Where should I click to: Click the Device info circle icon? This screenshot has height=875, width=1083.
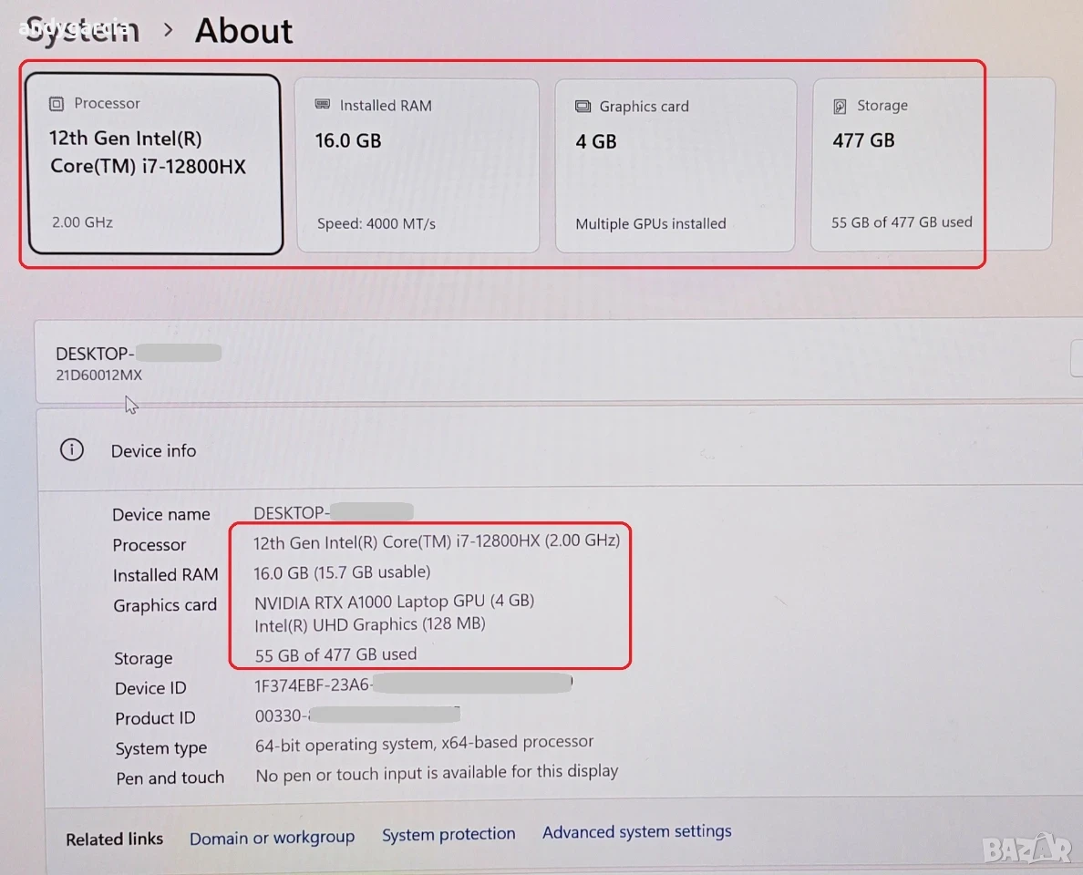72,450
